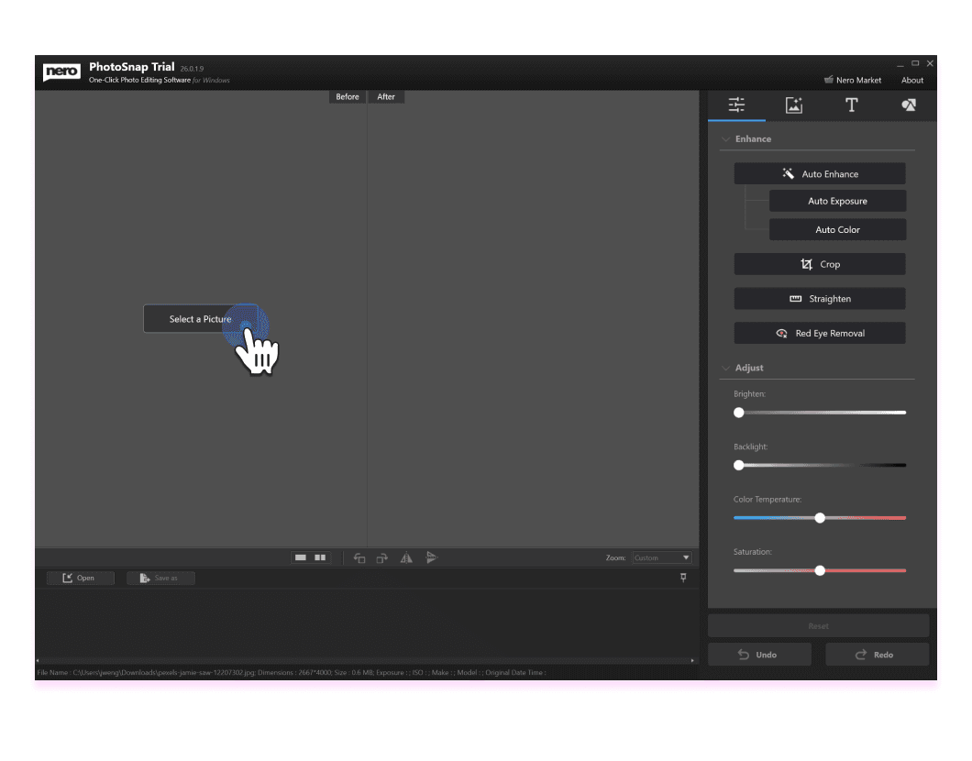Apply Auto Exposure
972x761 pixels.
coord(837,201)
